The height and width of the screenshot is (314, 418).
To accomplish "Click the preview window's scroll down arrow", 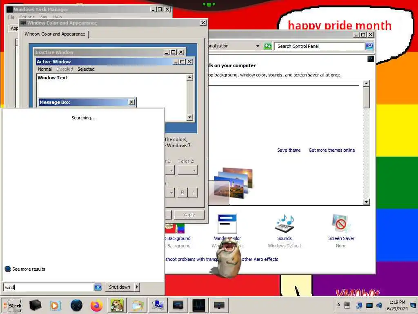I will pyautogui.click(x=189, y=117).
